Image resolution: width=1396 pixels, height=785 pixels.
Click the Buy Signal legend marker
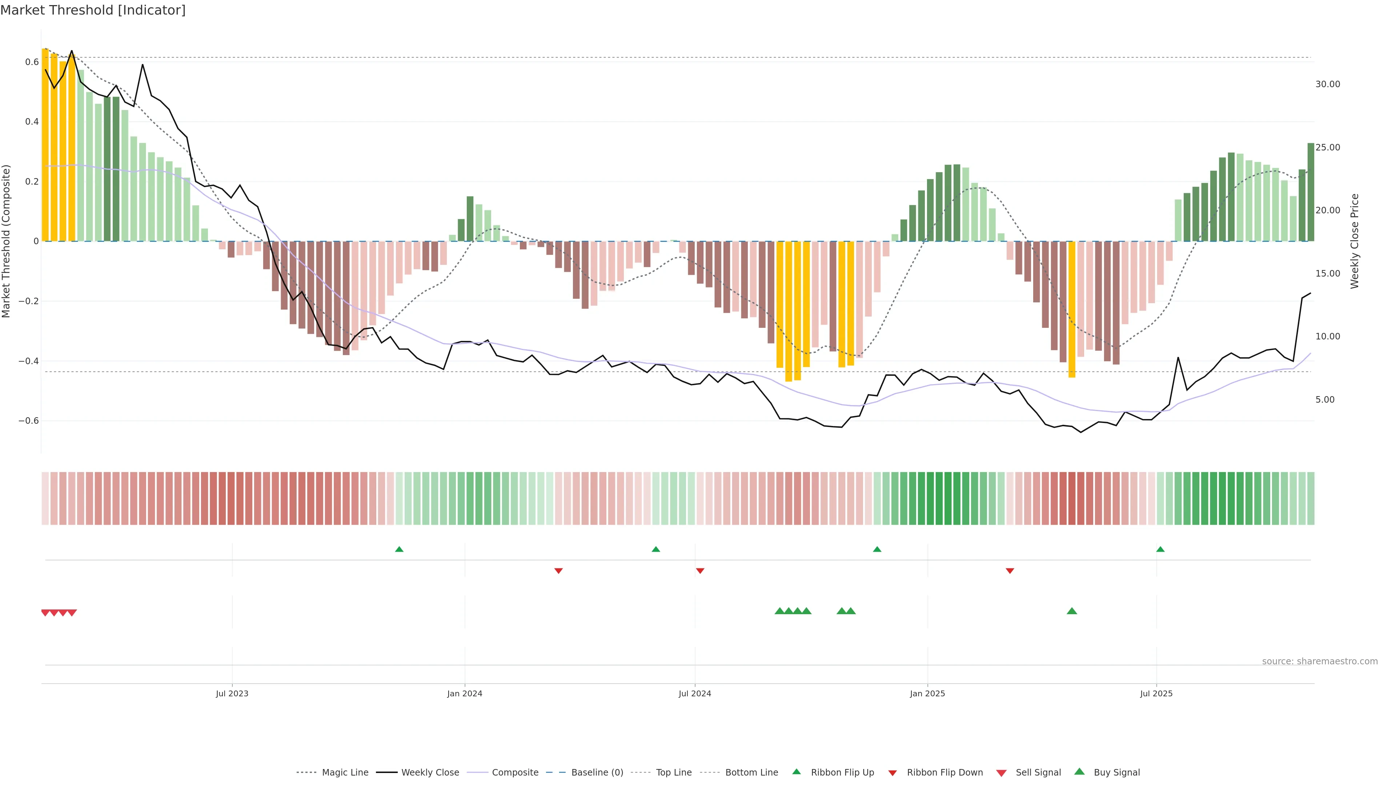[1079, 772]
